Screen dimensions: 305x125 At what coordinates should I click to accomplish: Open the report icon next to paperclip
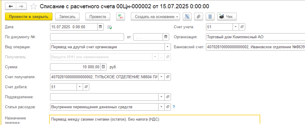210,17
